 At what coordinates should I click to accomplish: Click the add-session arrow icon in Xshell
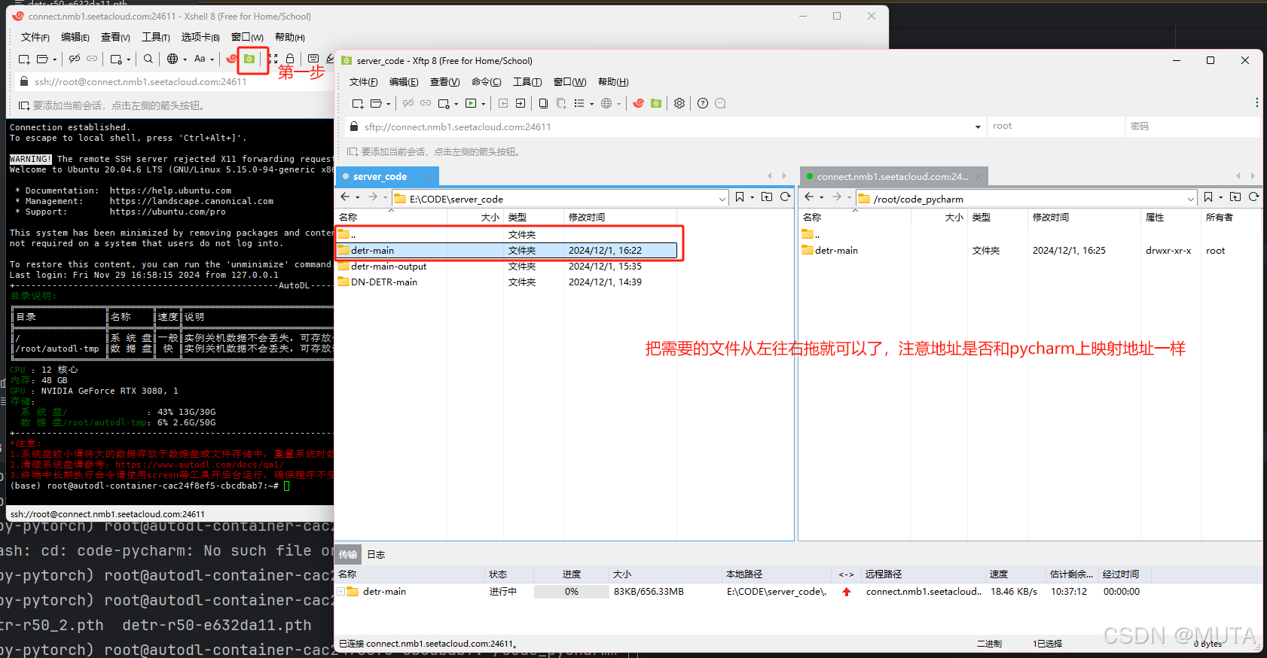pos(24,105)
